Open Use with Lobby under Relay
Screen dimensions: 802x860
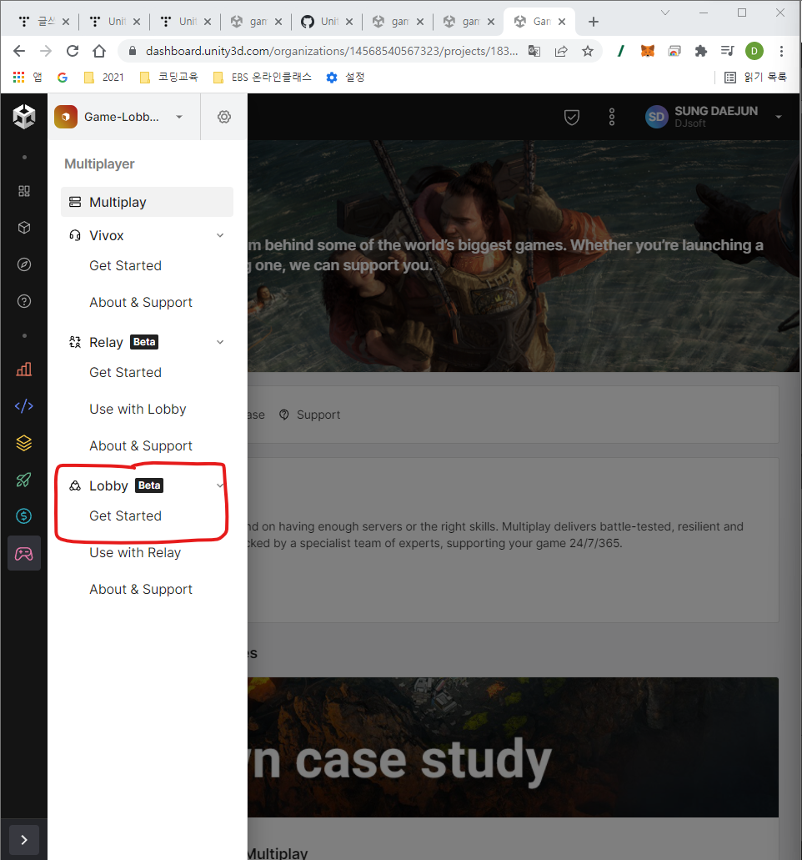pyautogui.click(x=138, y=410)
